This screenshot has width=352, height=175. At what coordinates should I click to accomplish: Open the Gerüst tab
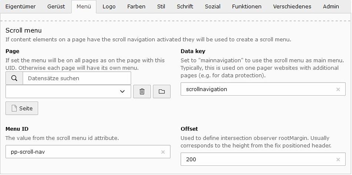pyautogui.click(x=56, y=7)
